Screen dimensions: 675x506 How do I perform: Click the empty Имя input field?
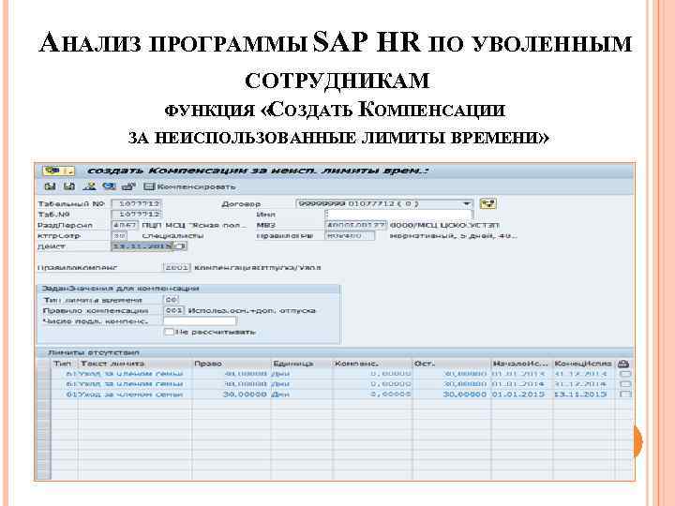click(398, 214)
